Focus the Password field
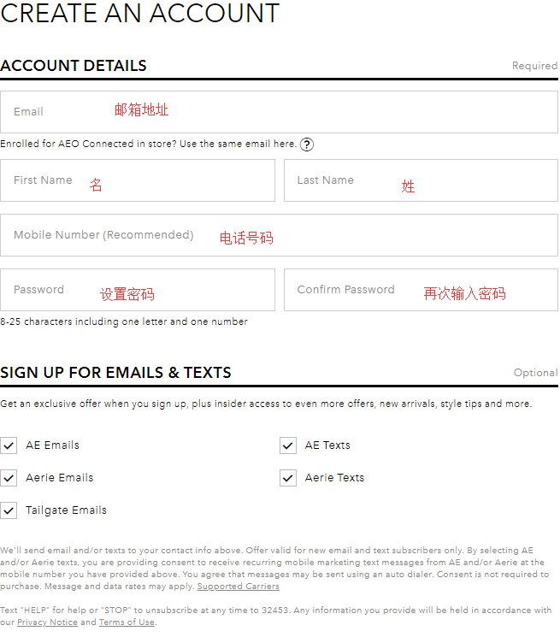 pos(138,290)
